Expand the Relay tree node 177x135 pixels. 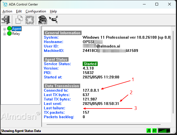coord(4,34)
